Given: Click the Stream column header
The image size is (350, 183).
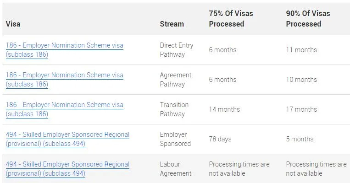Looking at the screenshot, I should coord(172,24).
